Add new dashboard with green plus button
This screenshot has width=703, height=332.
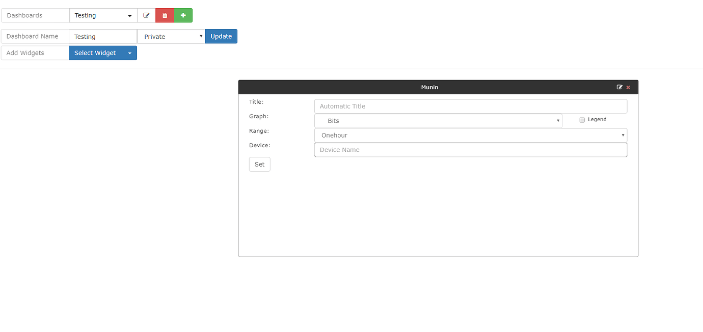coord(183,15)
